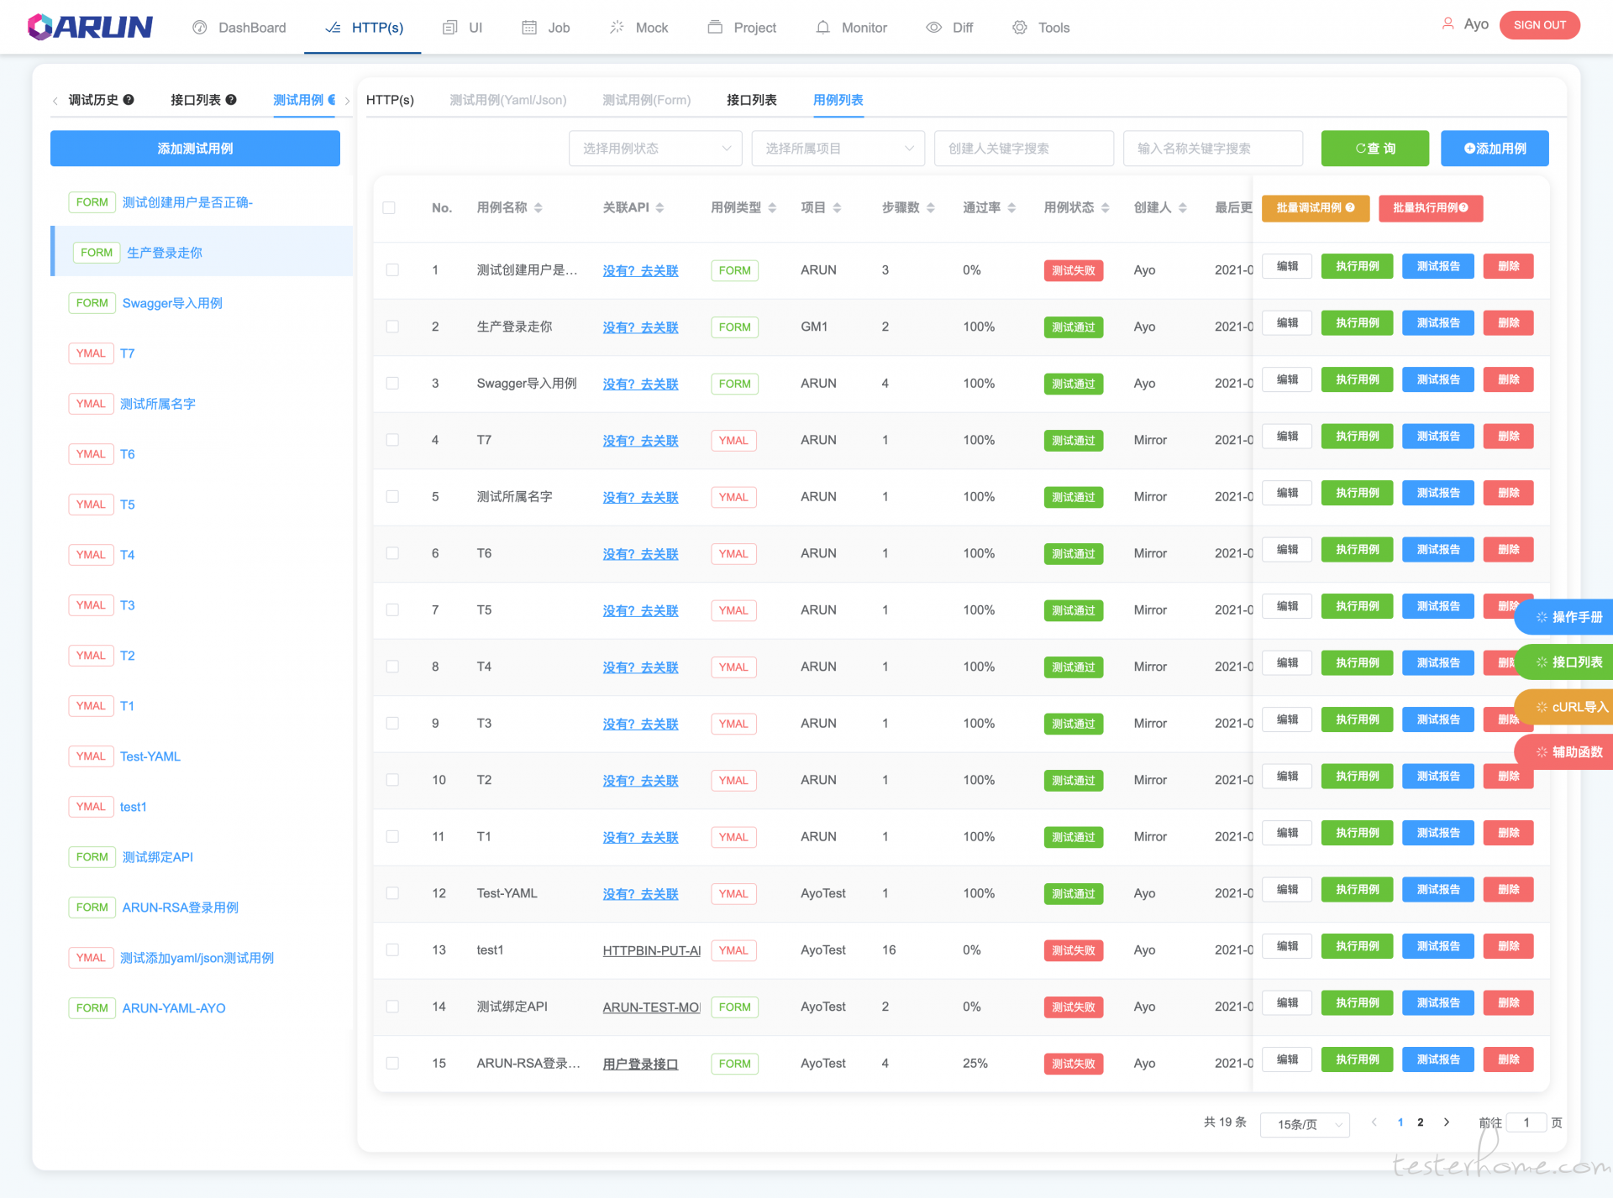Image resolution: width=1613 pixels, height=1198 pixels.
Task: Click blue 添加用例 button
Action: pyautogui.click(x=1495, y=149)
